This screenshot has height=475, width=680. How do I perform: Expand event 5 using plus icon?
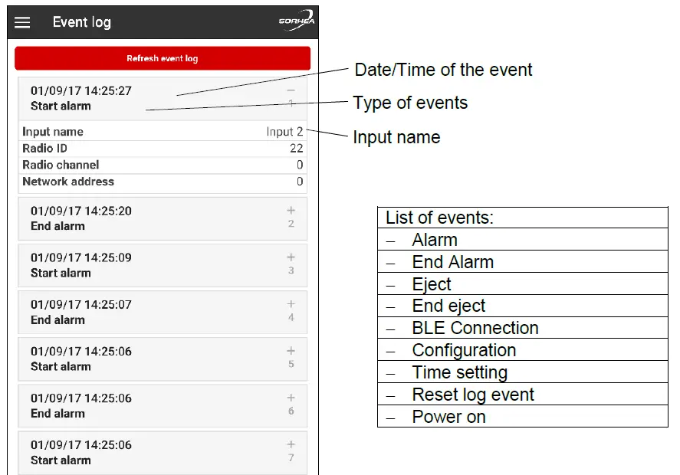click(291, 351)
